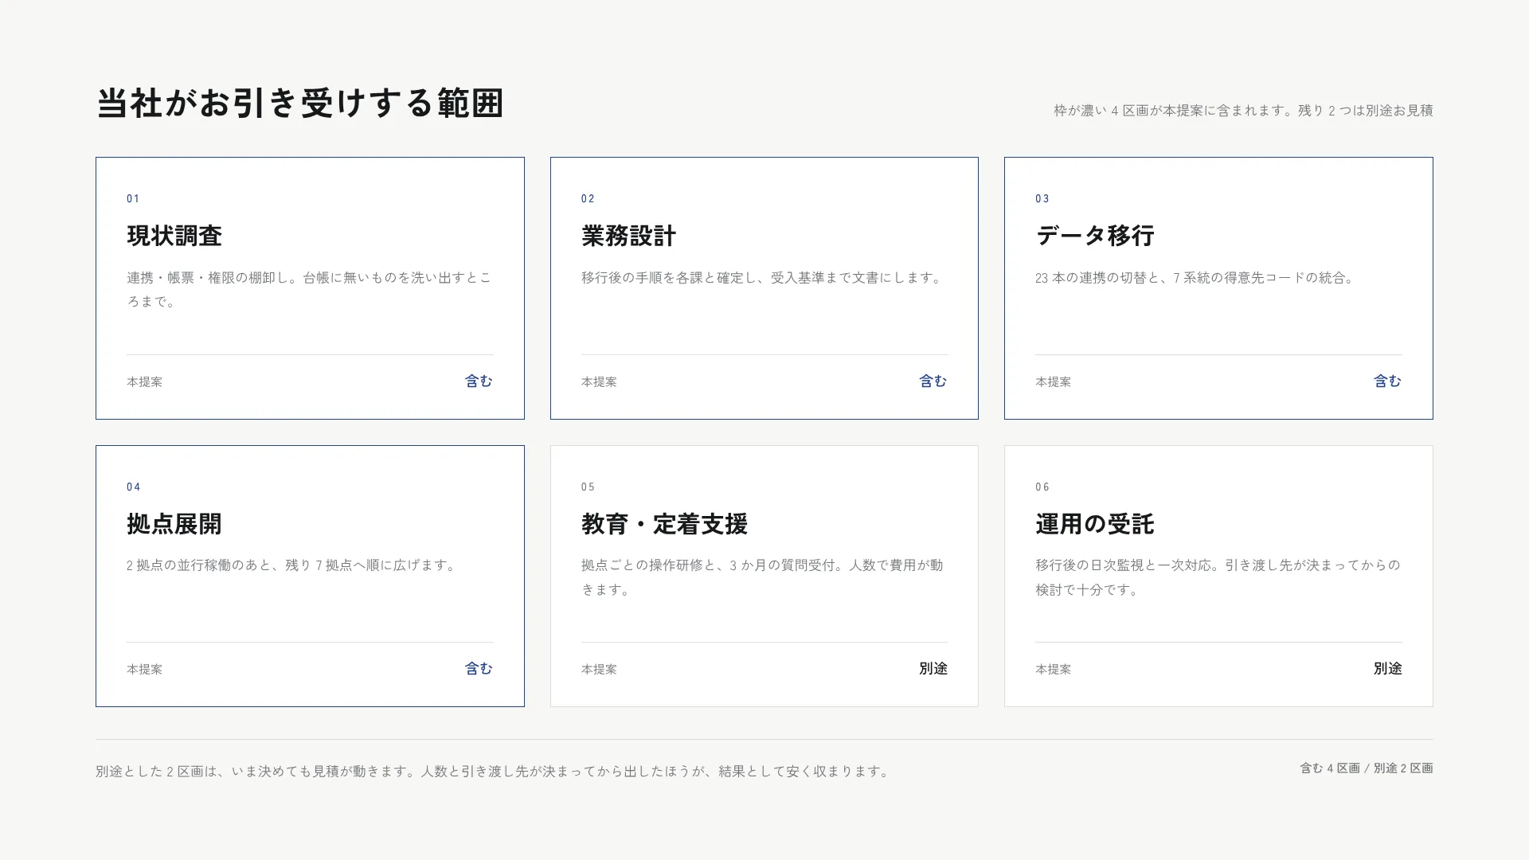Click 本提案 label in the 教育・定着支援 card
Screen dimensions: 1529x860
(599, 670)
